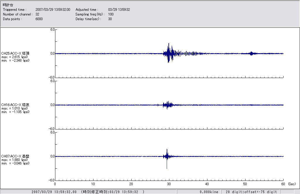Click the digit offset status bar field
This screenshot has height=194, width=300.
[x=251, y=192]
